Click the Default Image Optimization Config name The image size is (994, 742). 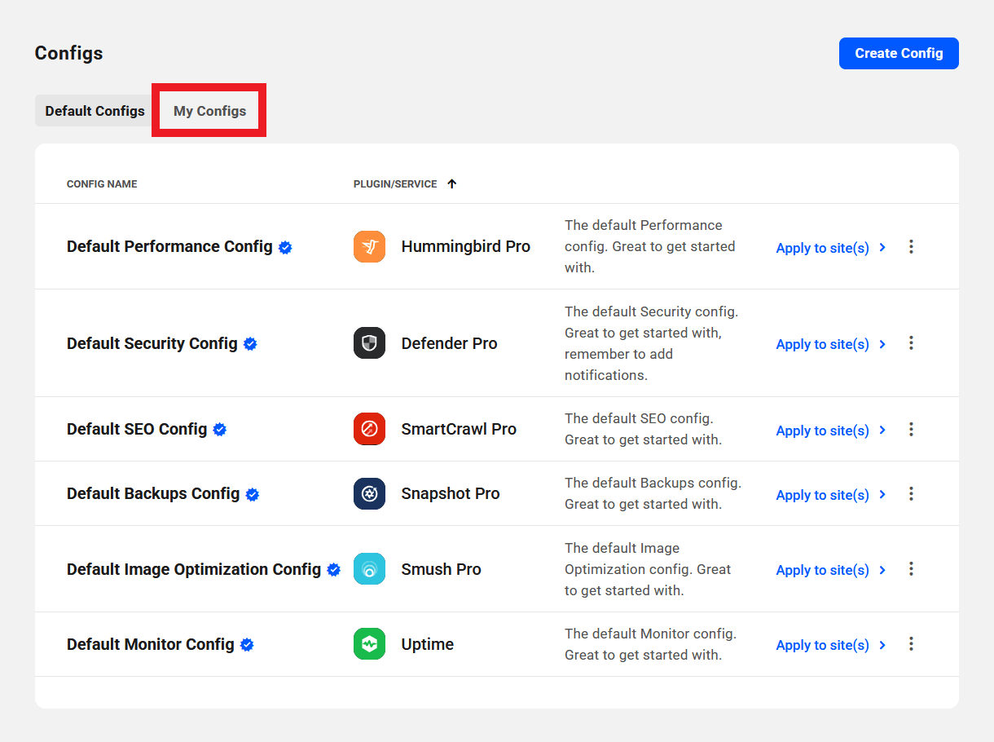[194, 569]
